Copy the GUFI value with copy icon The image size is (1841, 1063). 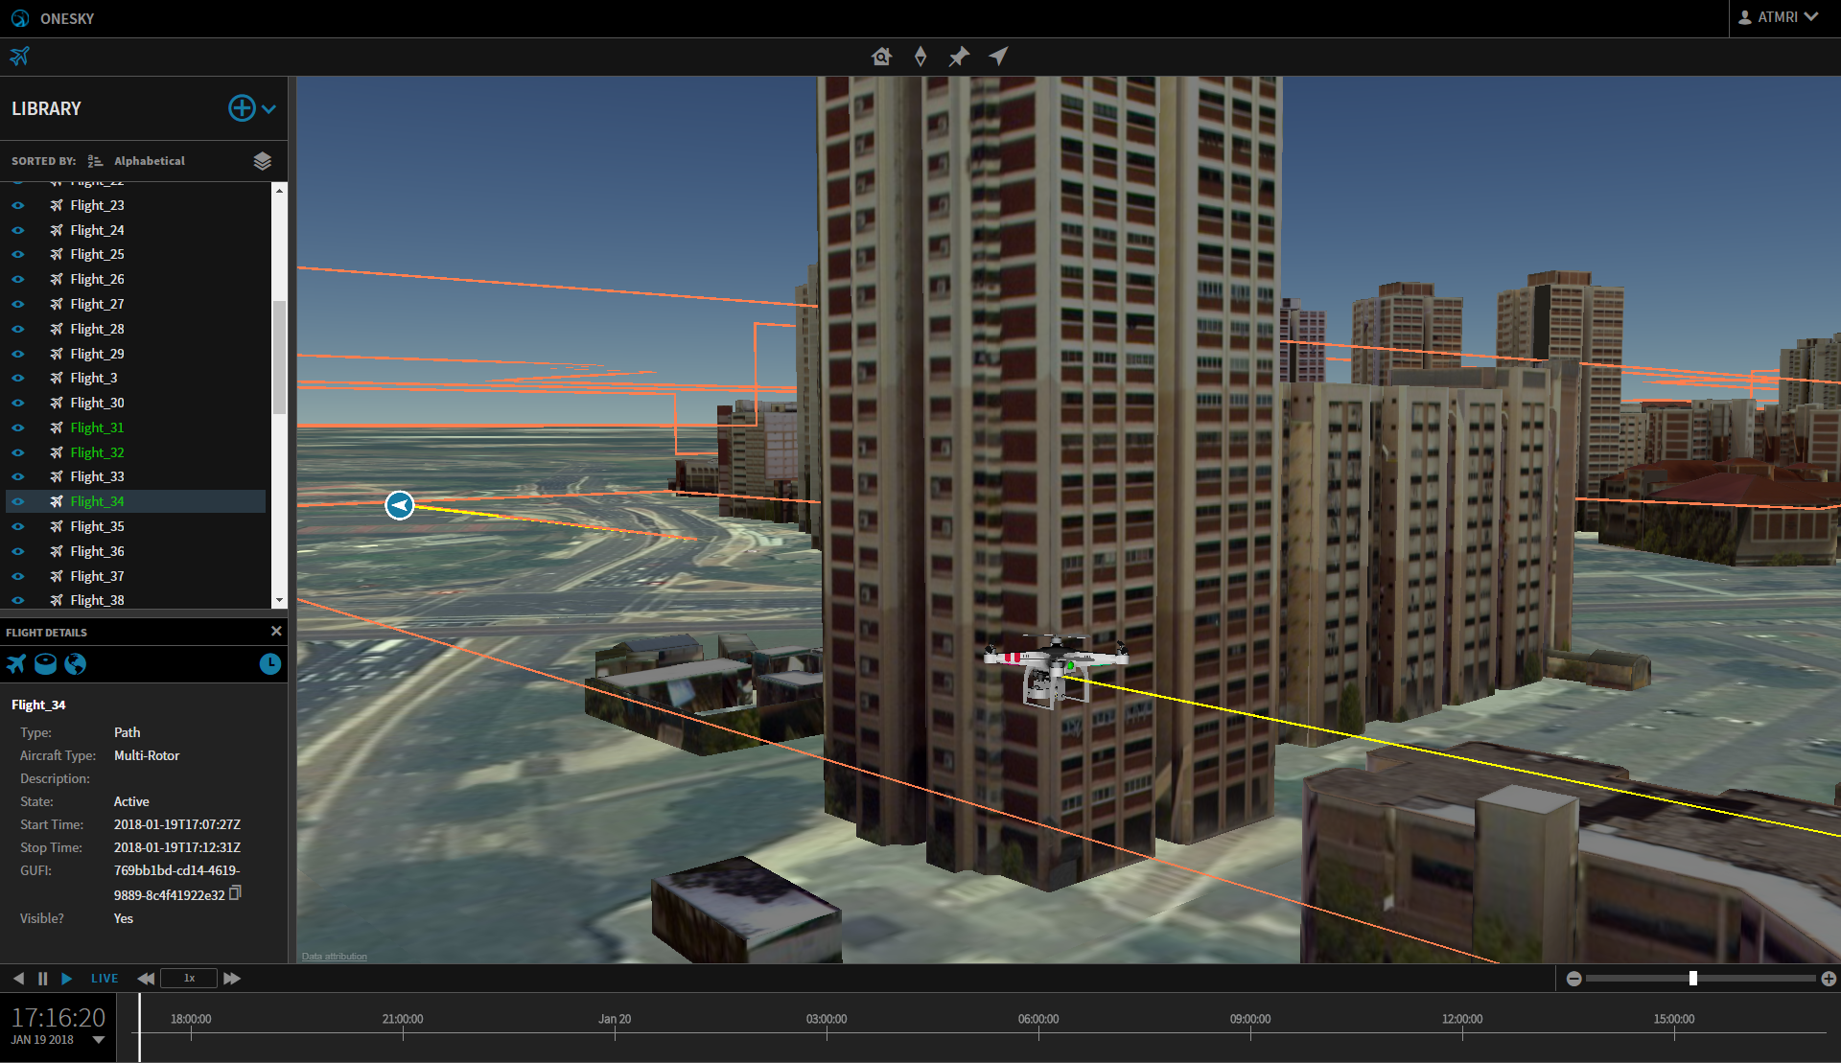point(235,892)
